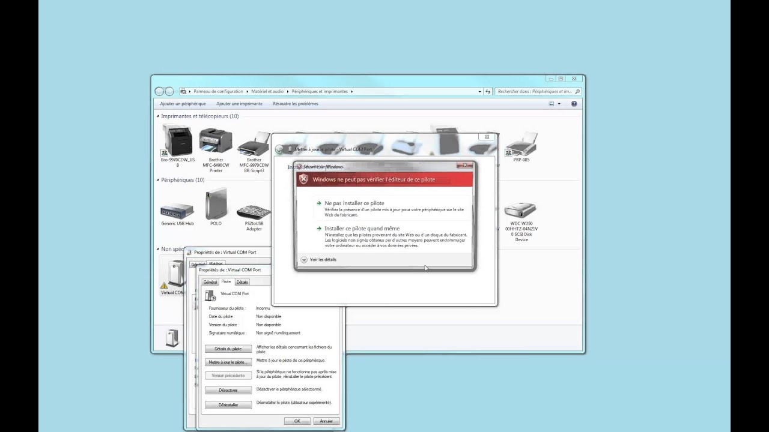Image resolution: width=769 pixels, height=432 pixels.
Task: Click Ajouter un périphérique in toolbar
Action: coord(183,104)
